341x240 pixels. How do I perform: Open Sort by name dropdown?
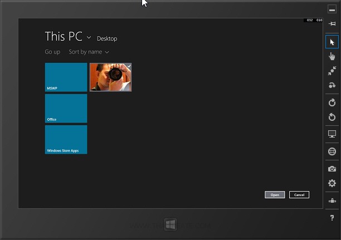click(x=89, y=52)
